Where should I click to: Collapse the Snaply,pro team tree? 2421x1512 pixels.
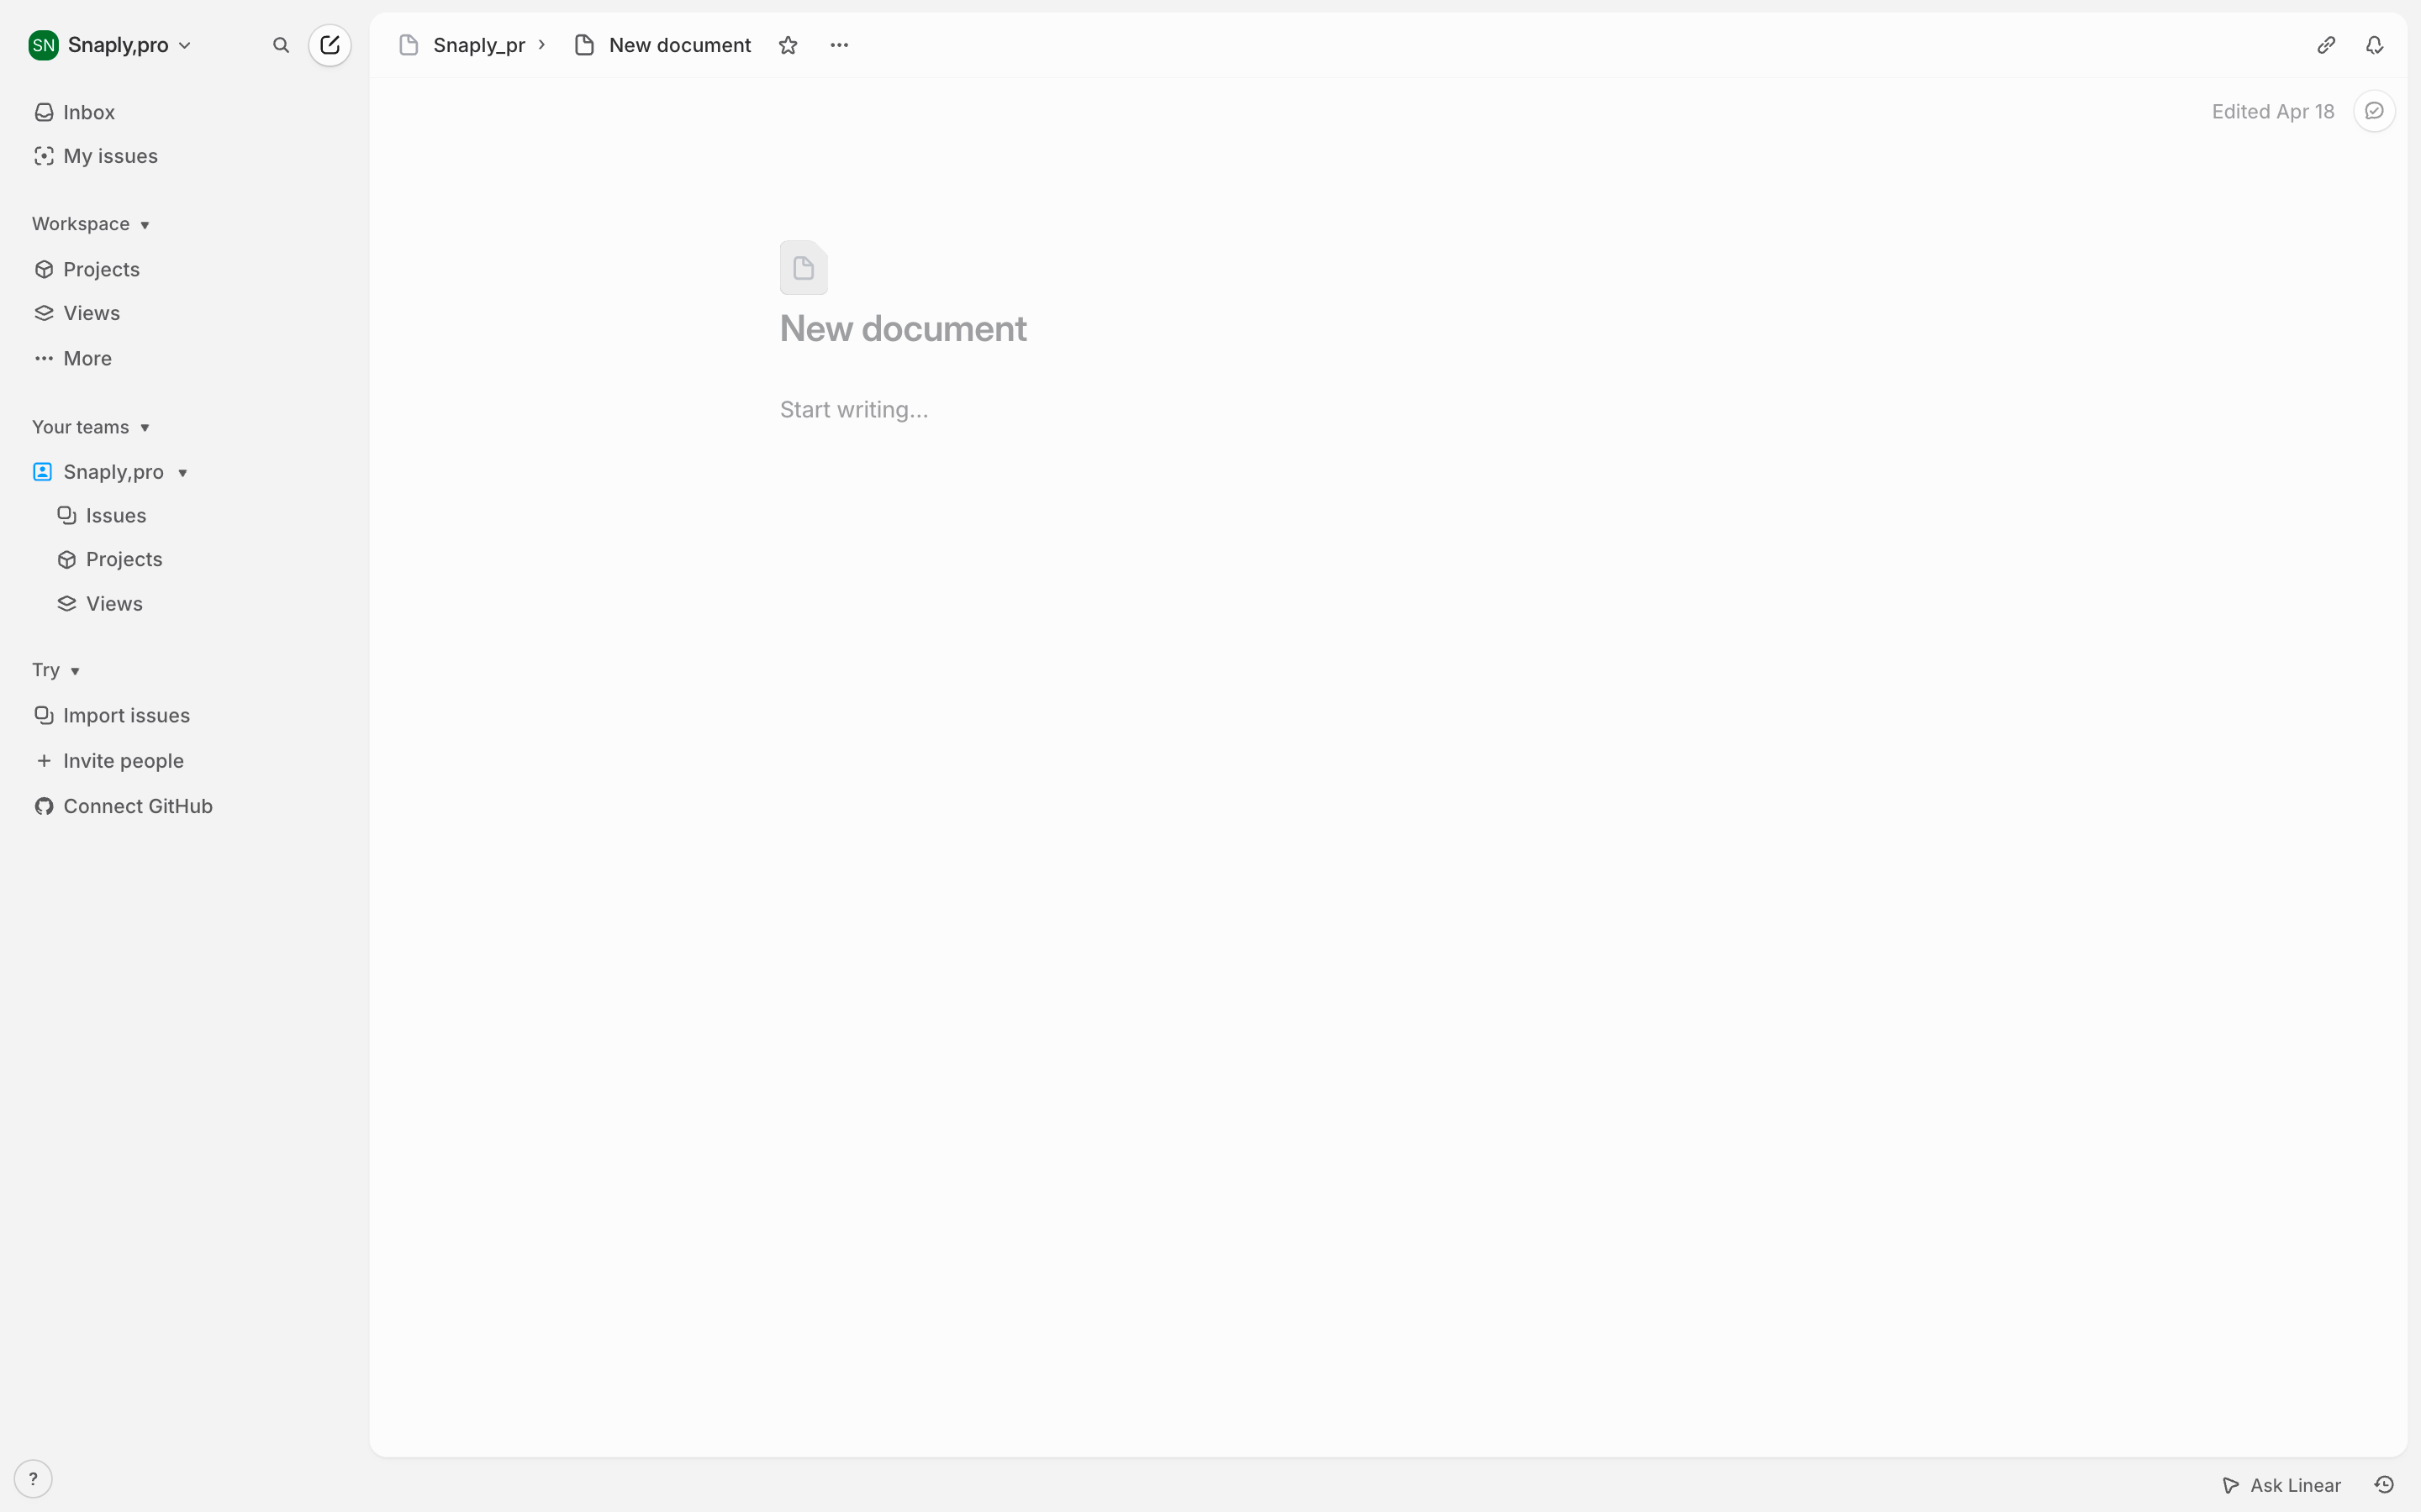click(183, 472)
